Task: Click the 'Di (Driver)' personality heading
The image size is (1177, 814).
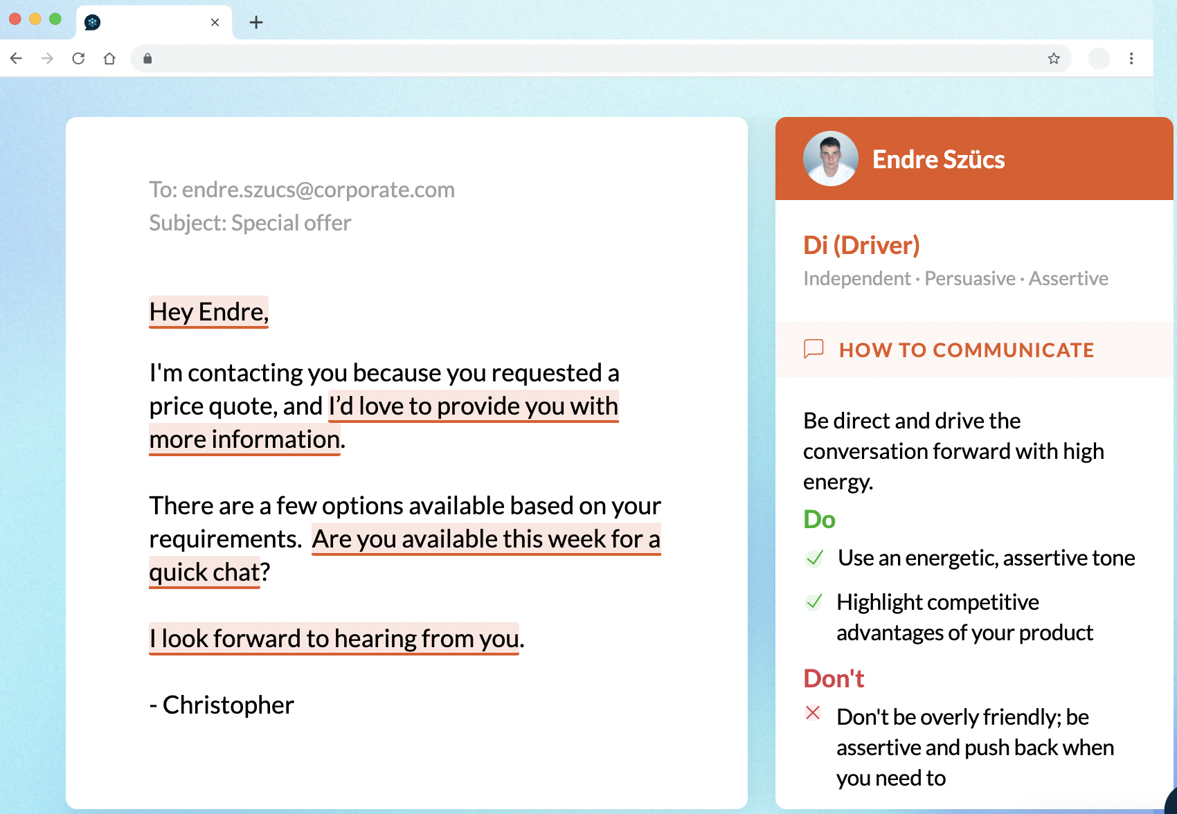Action: pyautogui.click(x=861, y=244)
